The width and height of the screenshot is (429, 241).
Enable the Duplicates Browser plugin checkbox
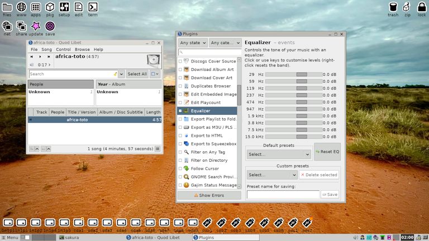180,86
